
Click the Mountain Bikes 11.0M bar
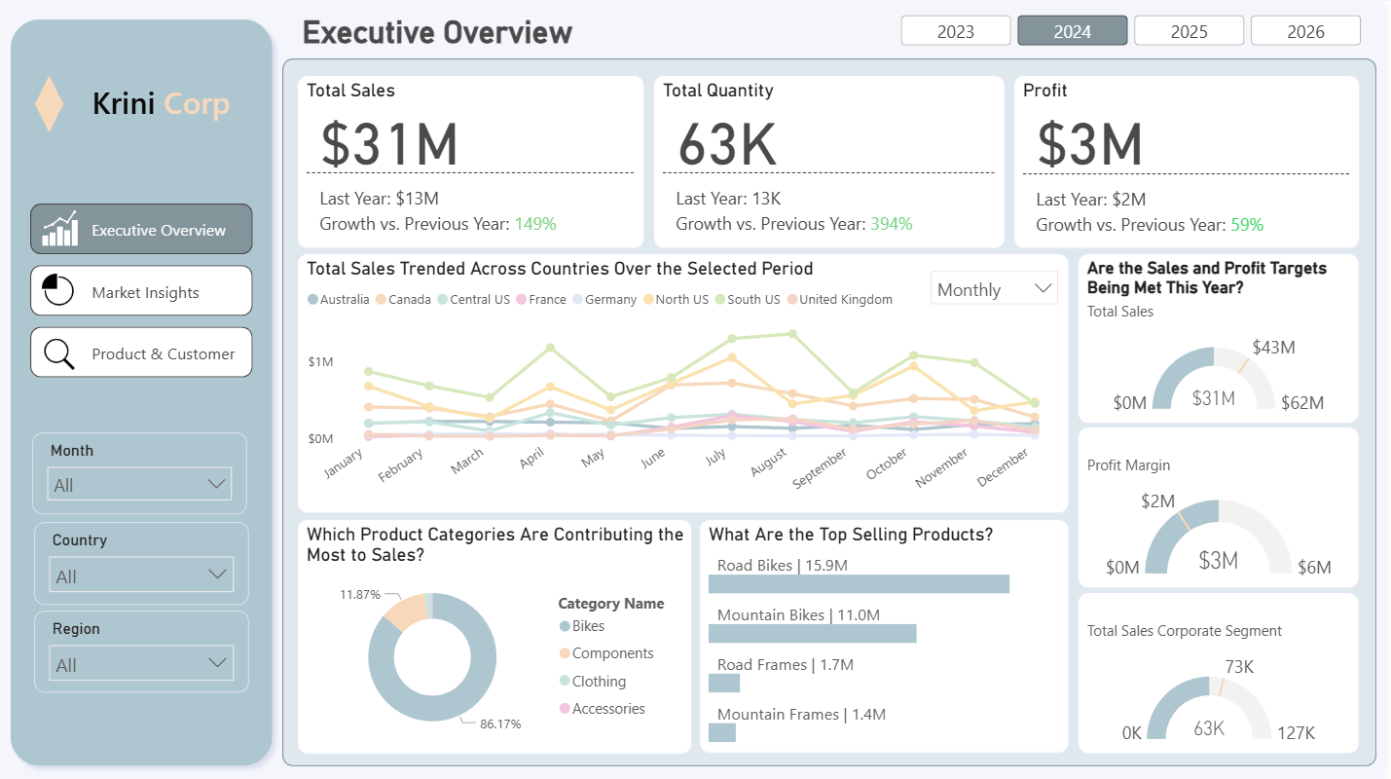coord(813,633)
